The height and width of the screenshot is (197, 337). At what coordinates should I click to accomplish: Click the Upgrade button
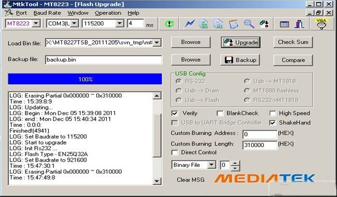pos(240,42)
